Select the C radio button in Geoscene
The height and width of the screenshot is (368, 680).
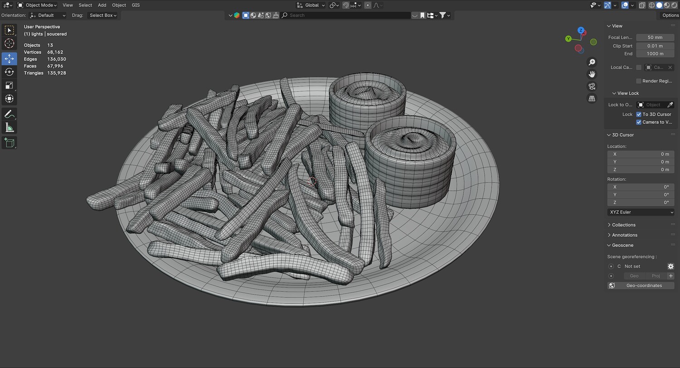pyautogui.click(x=611, y=266)
